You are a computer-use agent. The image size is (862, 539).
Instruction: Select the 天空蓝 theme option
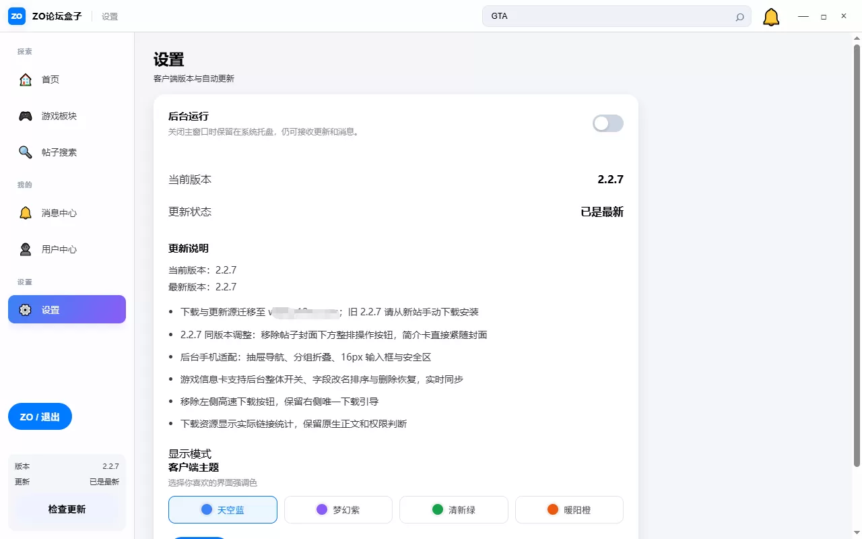coord(223,510)
